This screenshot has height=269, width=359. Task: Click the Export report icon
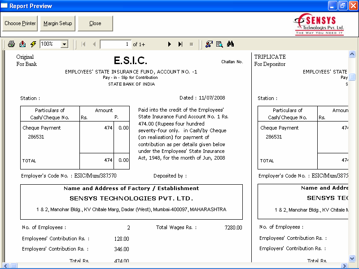coord(22,44)
